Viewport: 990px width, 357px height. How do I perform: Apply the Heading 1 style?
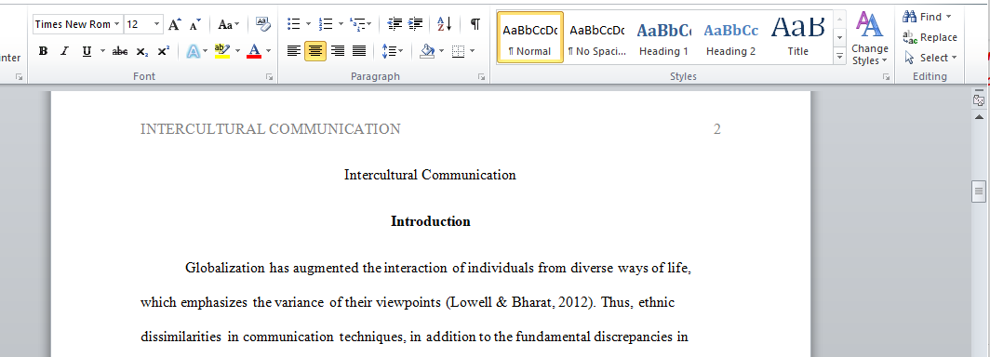pos(663,38)
